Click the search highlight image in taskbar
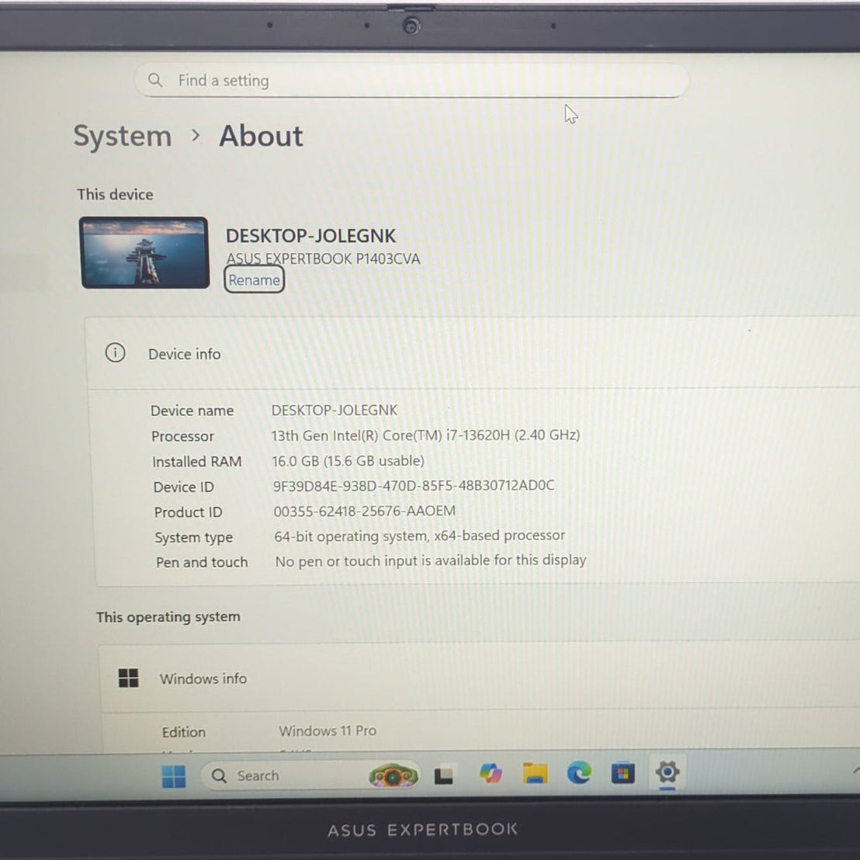The width and height of the screenshot is (860, 860). tap(394, 775)
